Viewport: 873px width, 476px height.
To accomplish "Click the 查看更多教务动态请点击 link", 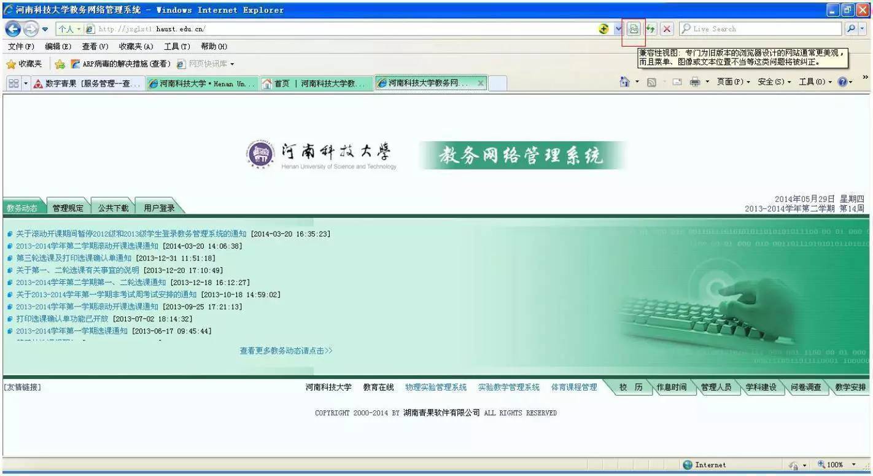I will click(286, 350).
